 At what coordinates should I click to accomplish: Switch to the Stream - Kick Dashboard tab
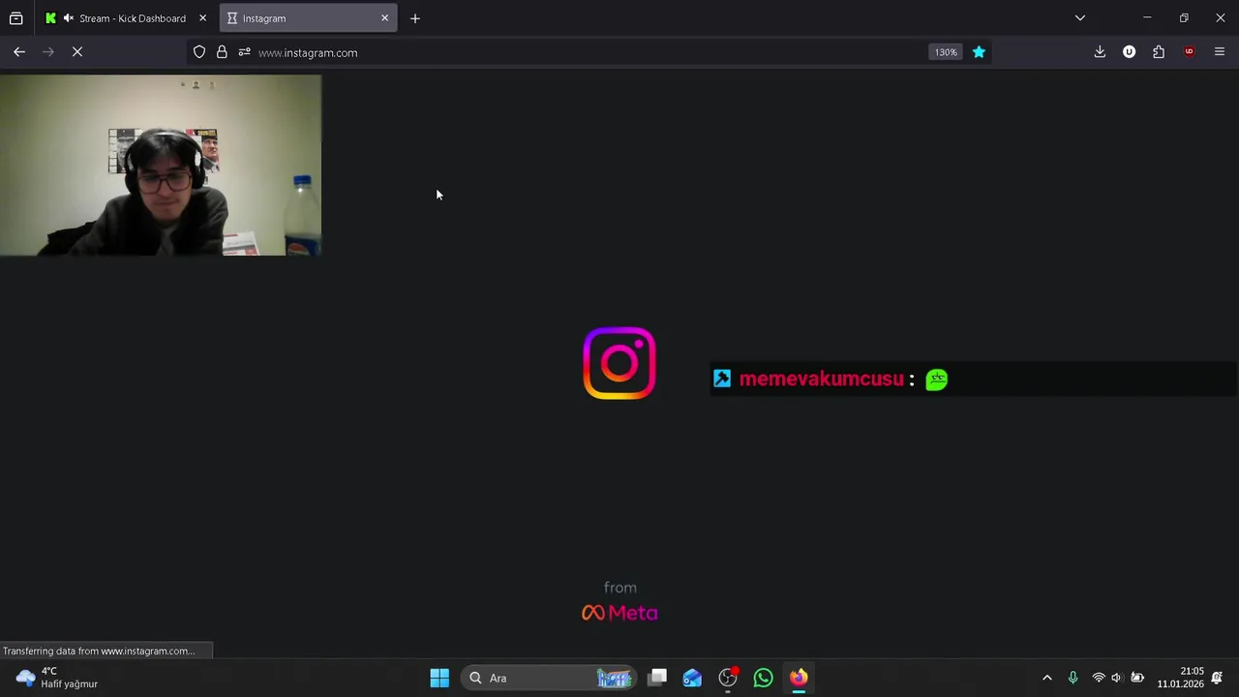pyautogui.click(x=126, y=18)
